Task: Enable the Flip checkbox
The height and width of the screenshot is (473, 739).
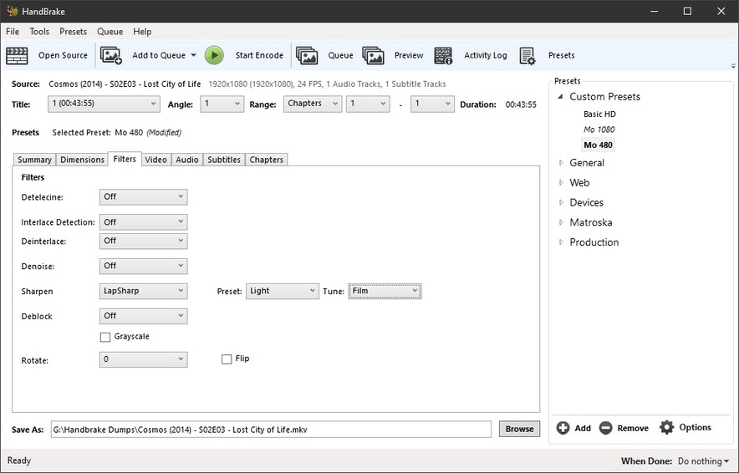Action: point(227,359)
